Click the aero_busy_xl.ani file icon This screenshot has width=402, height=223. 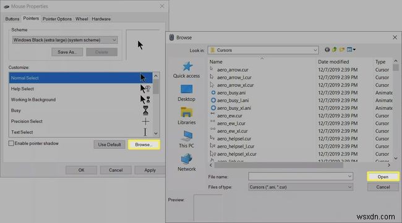(x=213, y=107)
